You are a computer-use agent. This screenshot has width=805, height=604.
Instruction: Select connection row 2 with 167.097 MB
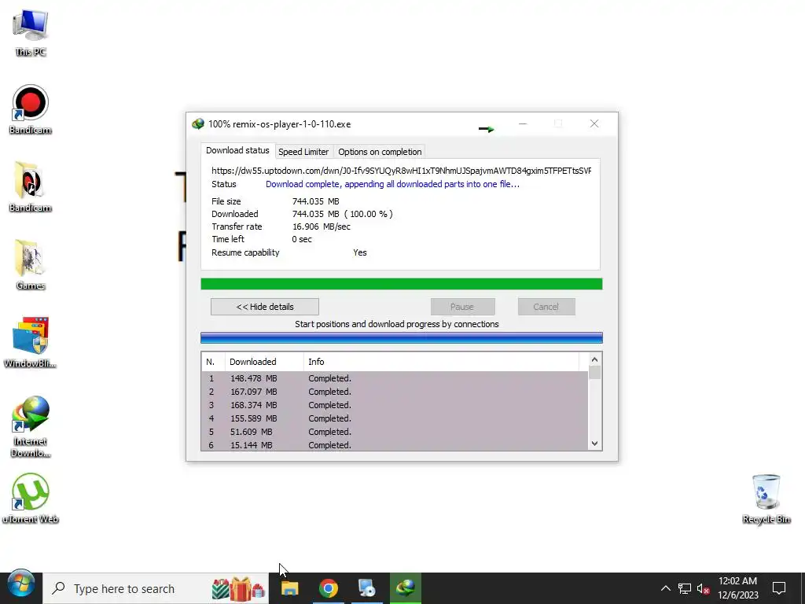395,392
